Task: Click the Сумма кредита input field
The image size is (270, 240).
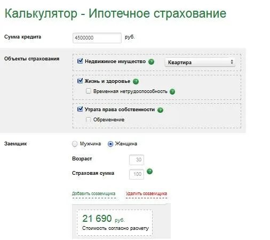Action: [x=97, y=38]
